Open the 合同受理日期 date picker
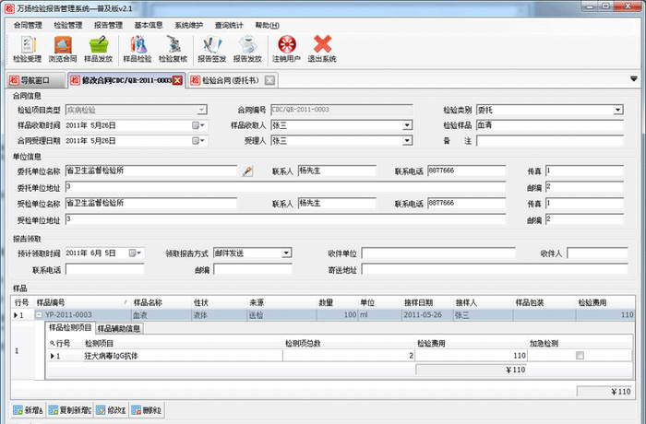Viewport: 646px width, 424px height. coord(199,141)
